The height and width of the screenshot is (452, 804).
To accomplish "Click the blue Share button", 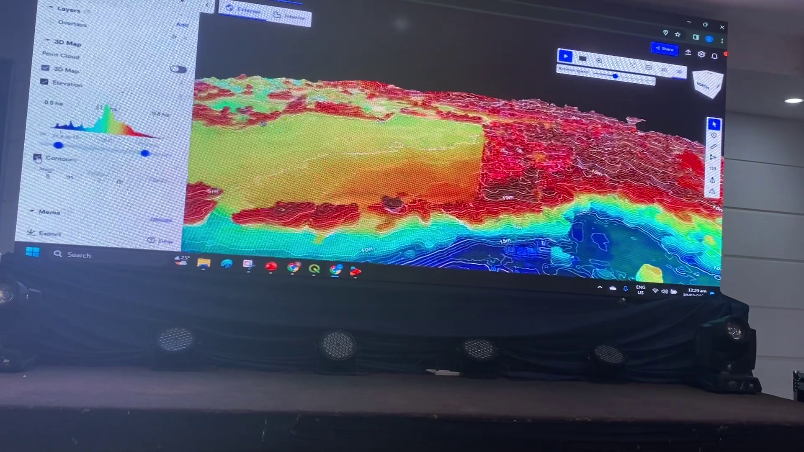I will [664, 49].
